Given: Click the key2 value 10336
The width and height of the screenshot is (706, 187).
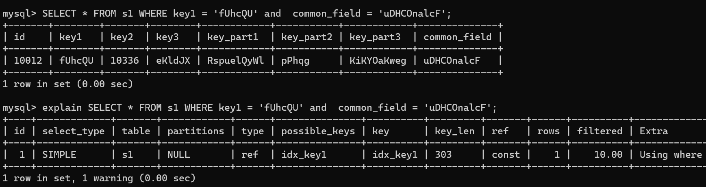Looking at the screenshot, I should [124, 61].
